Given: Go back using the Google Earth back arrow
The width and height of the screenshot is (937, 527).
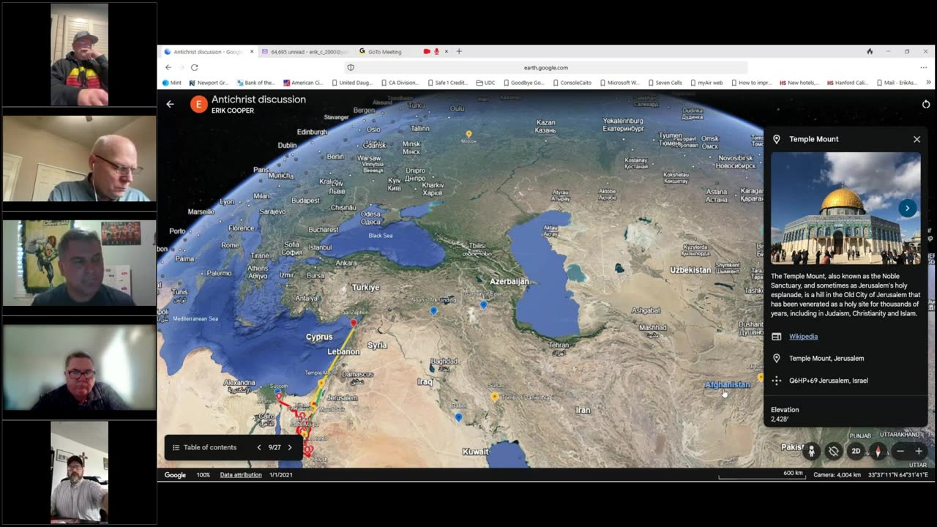Looking at the screenshot, I should 170,104.
